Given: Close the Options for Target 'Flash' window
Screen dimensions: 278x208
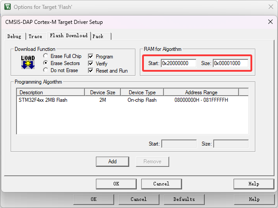Looking at the screenshot, I should coord(271,7).
